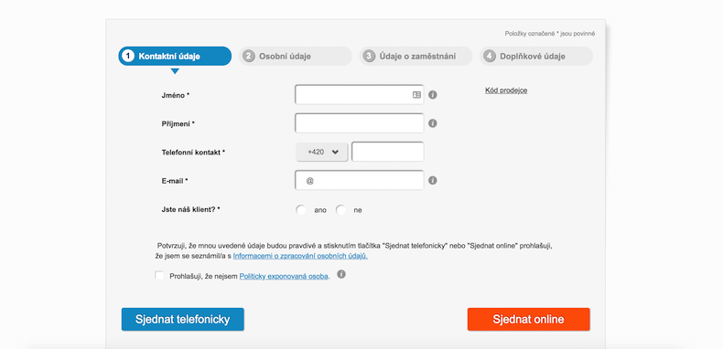Click the chevron arrow in phone prefix selector

click(335, 152)
